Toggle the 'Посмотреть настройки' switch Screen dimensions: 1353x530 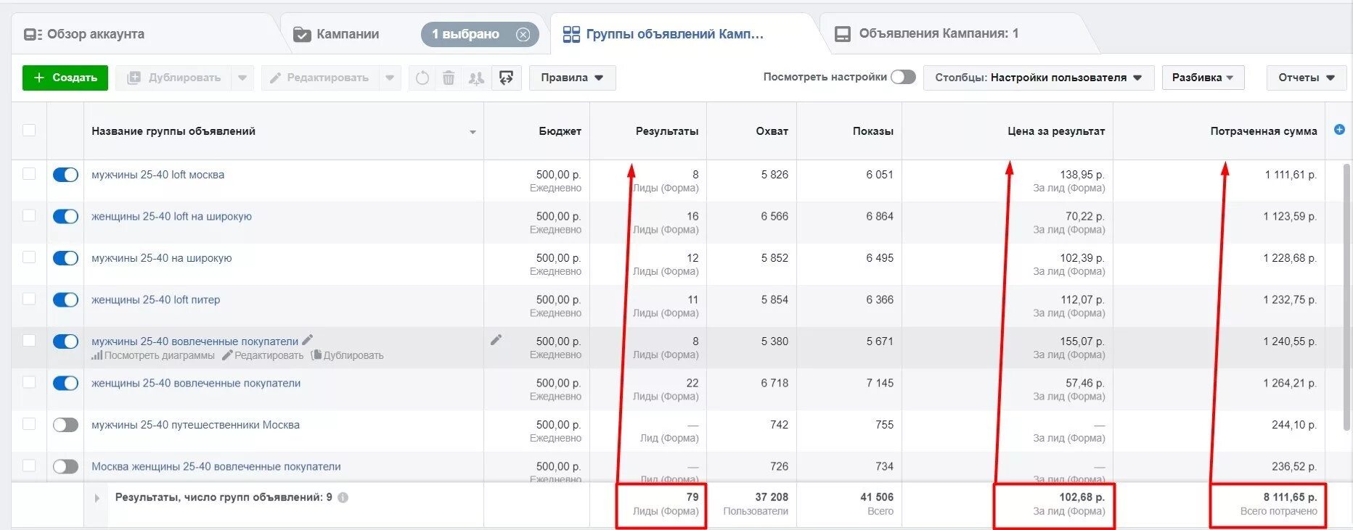click(x=903, y=77)
